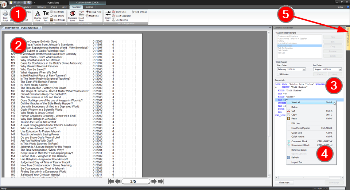The image size is (350, 190).
Task: Click the Insert Field icon
Action: (x=81, y=16)
